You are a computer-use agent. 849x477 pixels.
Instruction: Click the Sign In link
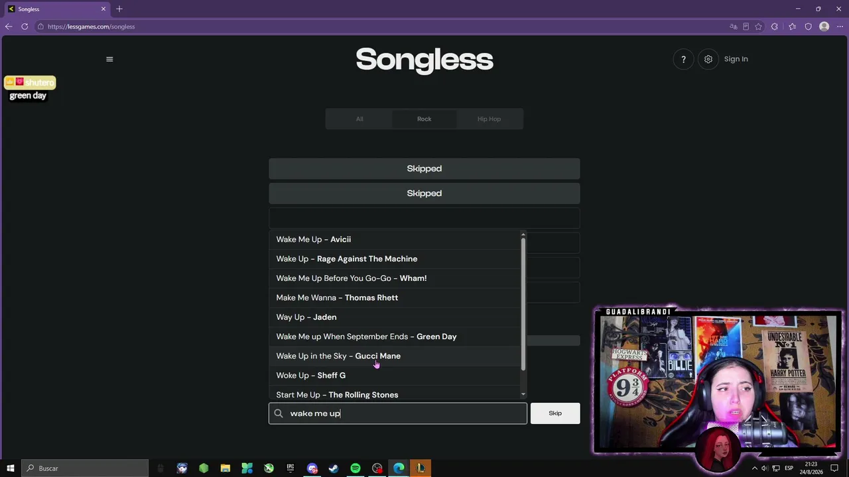click(x=736, y=59)
